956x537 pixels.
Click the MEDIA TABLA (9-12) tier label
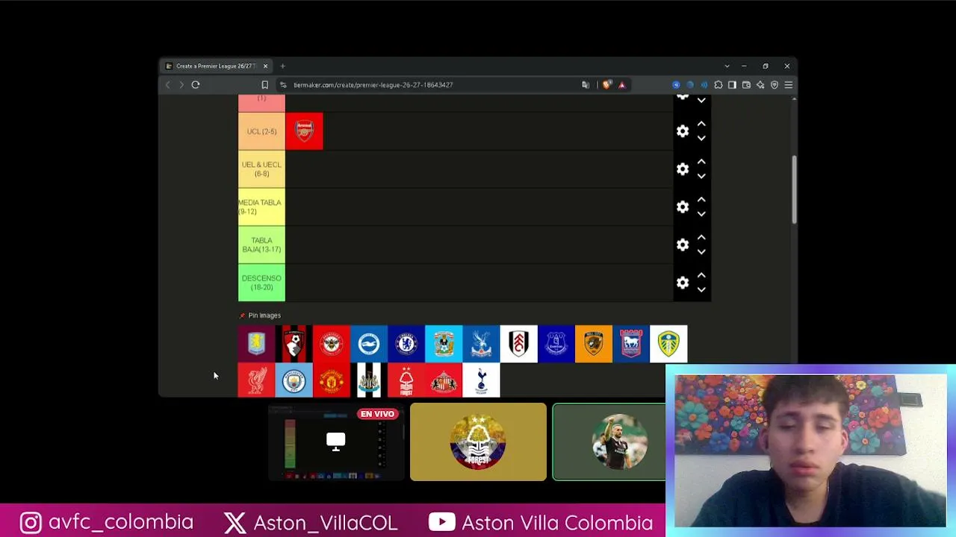click(261, 207)
